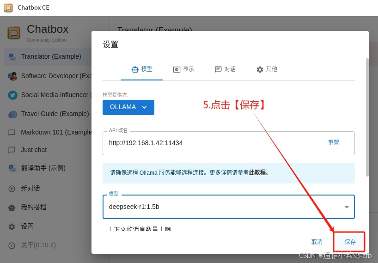Open Software Developer conversation
The width and height of the screenshot is (378, 263).
pos(48,76)
